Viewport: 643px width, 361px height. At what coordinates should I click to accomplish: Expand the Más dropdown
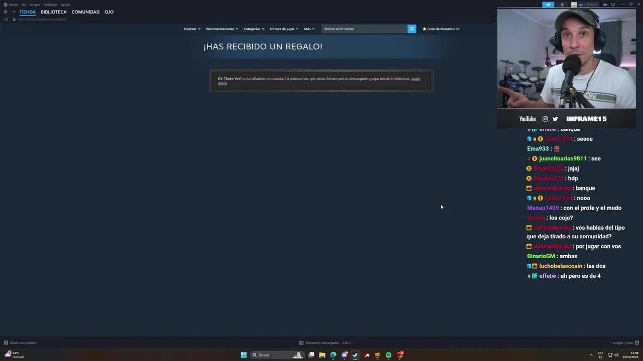[309, 29]
